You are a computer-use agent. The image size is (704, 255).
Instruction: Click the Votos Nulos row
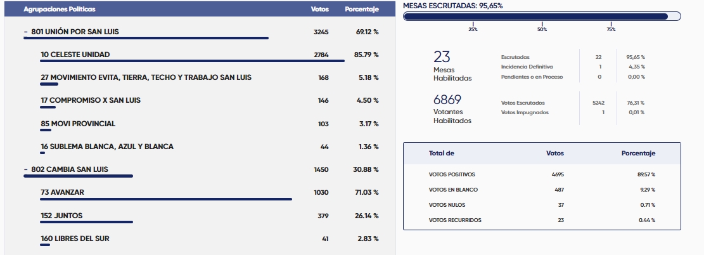pos(542,205)
